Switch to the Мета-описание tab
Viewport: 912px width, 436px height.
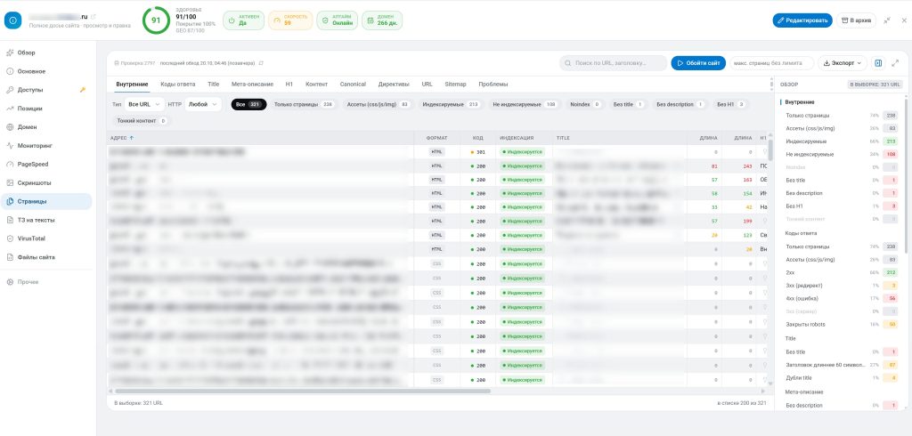[252, 85]
